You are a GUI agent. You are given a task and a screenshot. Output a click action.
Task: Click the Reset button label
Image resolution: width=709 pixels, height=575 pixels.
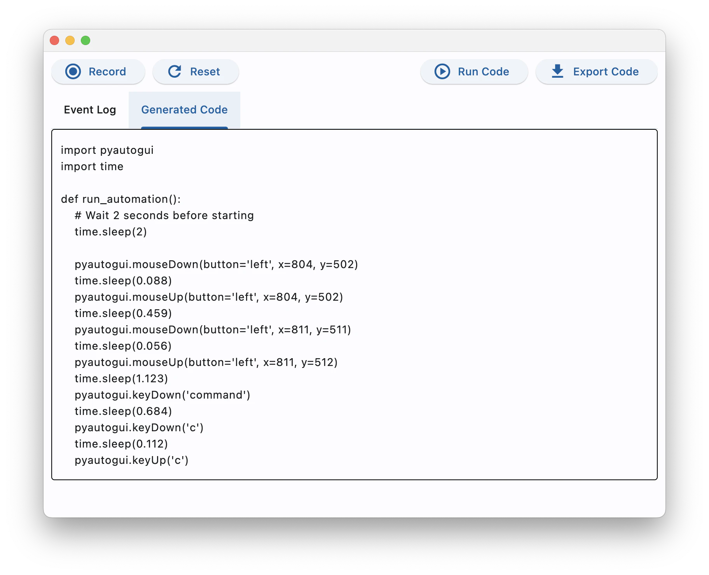coord(205,72)
